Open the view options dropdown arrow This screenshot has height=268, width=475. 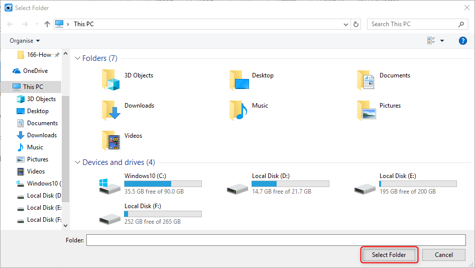tap(442, 41)
